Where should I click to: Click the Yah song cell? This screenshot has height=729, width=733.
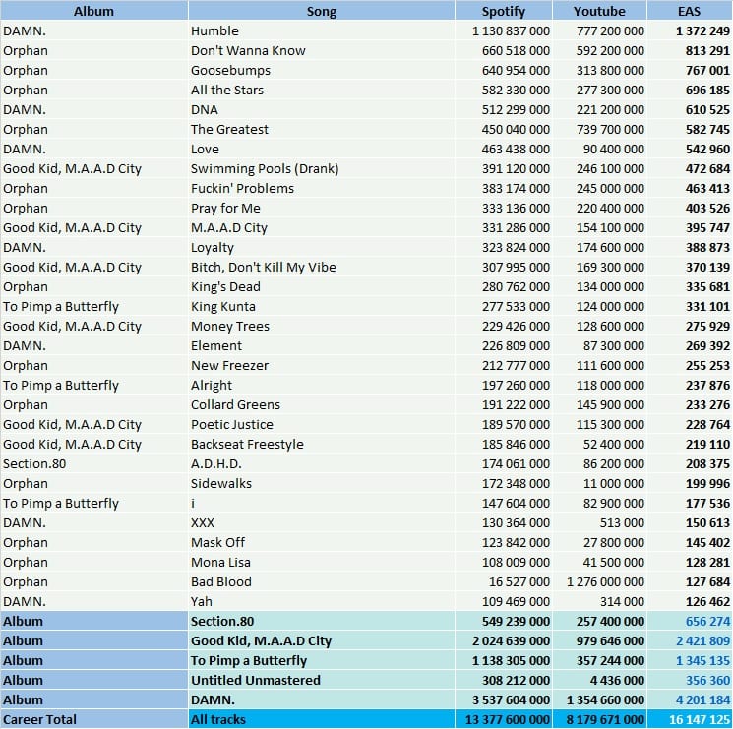321,601
